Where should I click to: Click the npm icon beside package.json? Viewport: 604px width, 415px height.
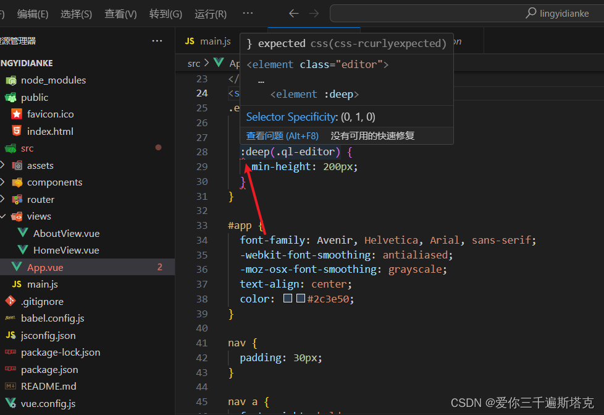click(x=10, y=369)
